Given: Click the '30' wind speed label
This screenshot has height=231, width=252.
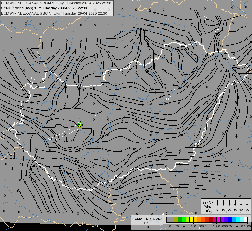Looking at the screenshot, I should [x=235, y=210].
